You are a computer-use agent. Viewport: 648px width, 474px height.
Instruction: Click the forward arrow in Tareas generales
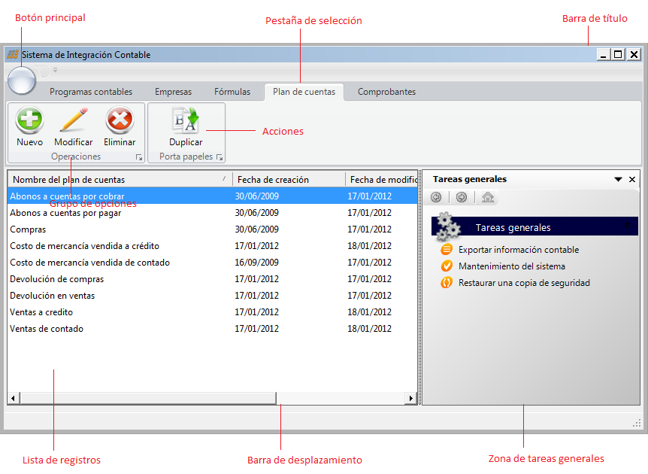[x=462, y=198]
